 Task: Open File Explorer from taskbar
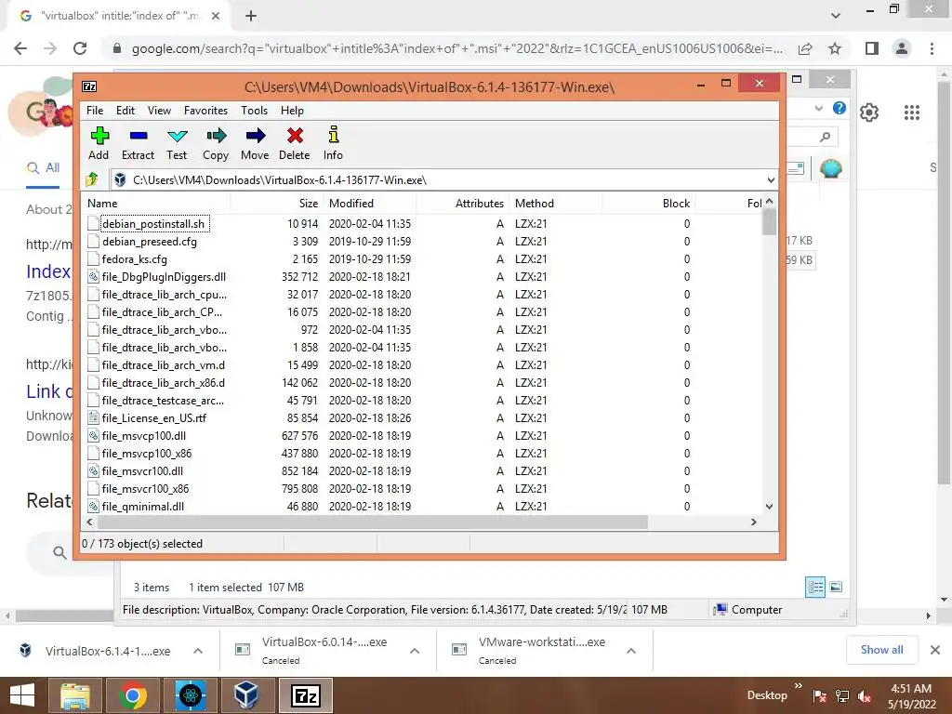pos(76,695)
